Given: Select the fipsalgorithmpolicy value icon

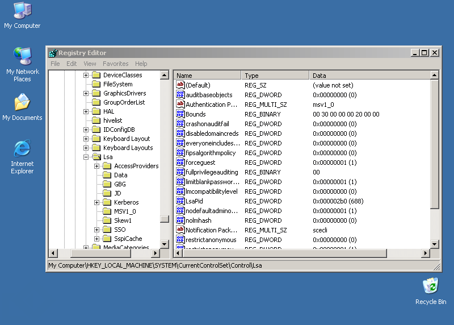Looking at the screenshot, I should (180, 152).
